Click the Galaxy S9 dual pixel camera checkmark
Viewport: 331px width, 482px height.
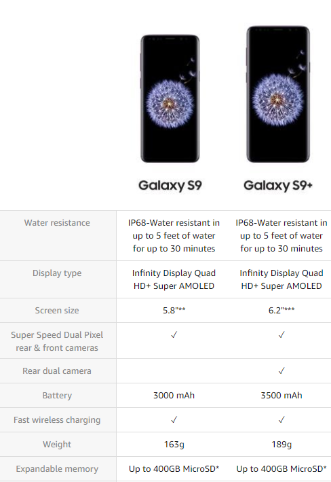point(174,334)
